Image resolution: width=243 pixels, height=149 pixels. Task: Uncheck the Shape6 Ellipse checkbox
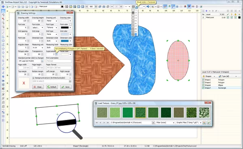(203, 85)
